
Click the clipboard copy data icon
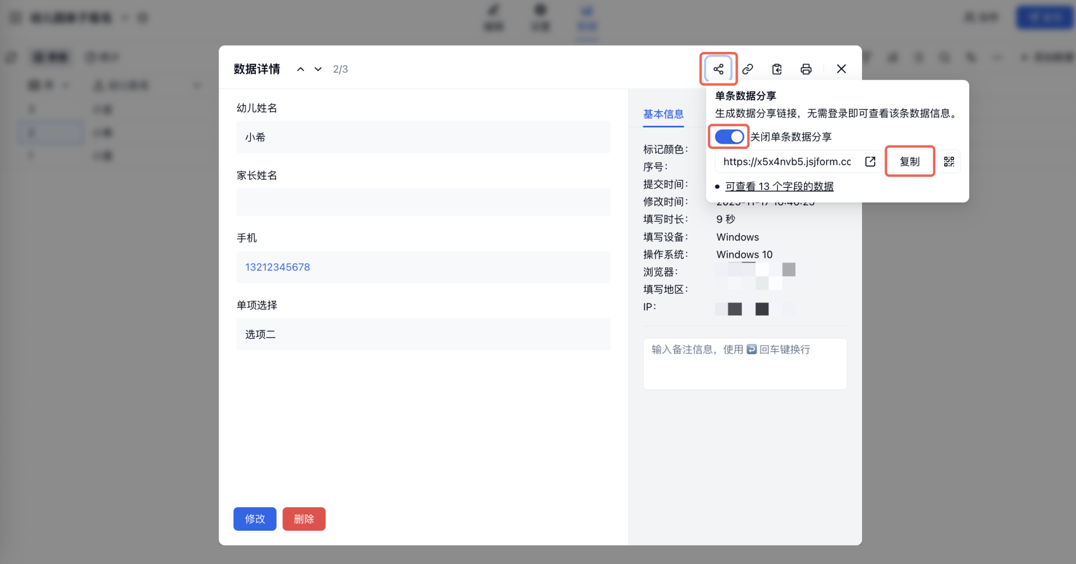coord(777,69)
